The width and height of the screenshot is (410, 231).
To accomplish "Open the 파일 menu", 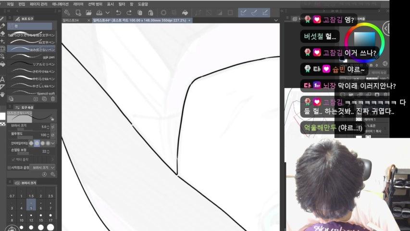I will pos(10,4).
